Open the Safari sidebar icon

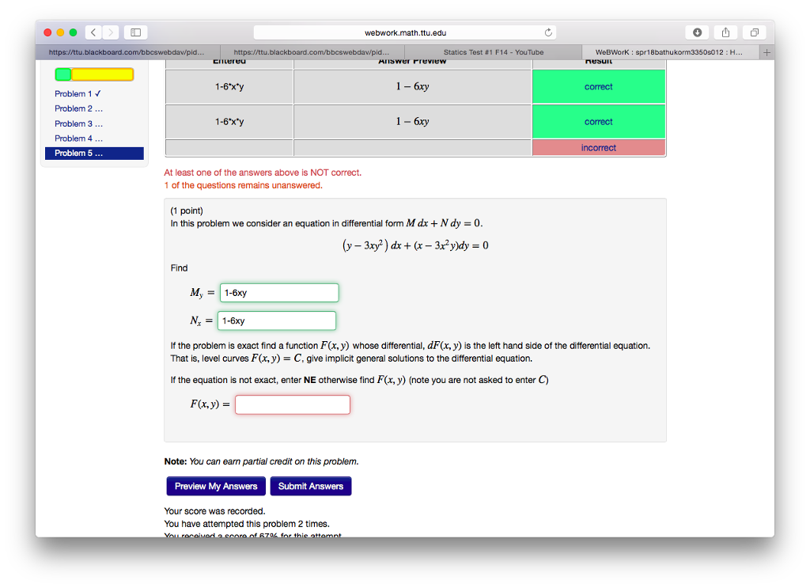tap(134, 32)
